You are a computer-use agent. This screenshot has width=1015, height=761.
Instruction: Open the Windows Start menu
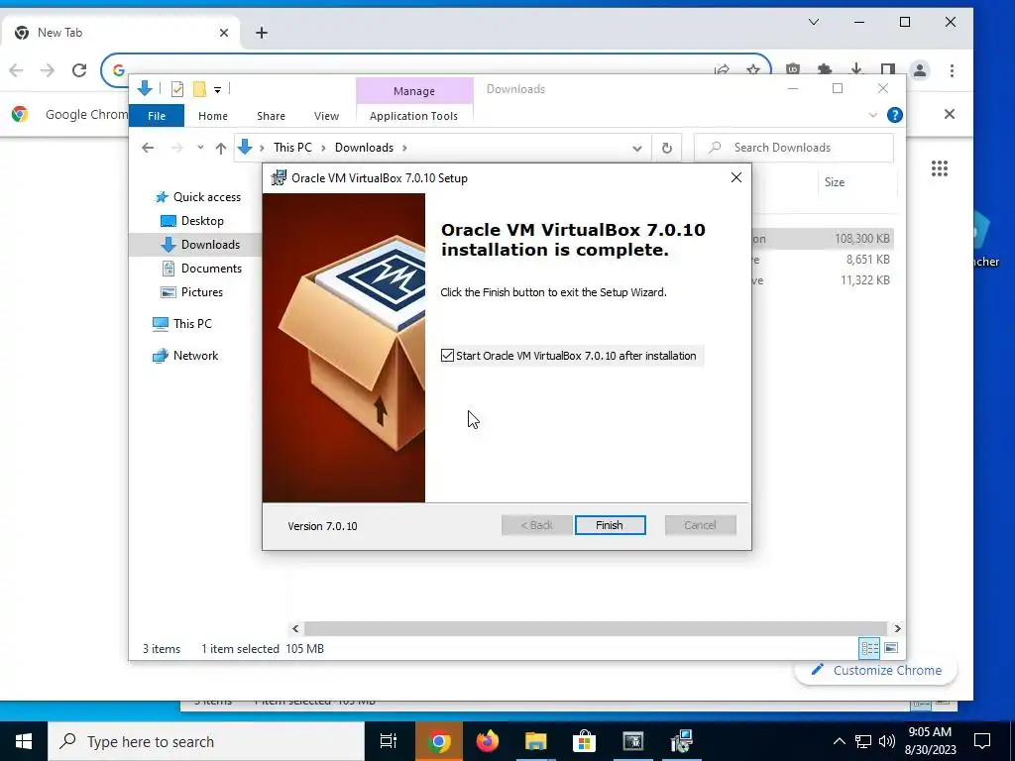(x=24, y=741)
